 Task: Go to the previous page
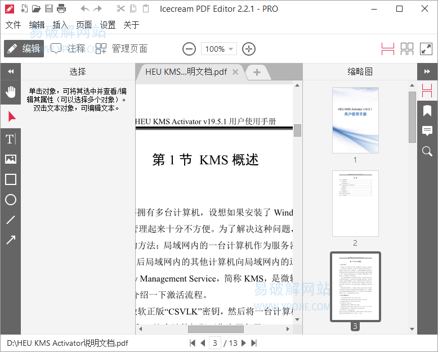tap(203, 343)
